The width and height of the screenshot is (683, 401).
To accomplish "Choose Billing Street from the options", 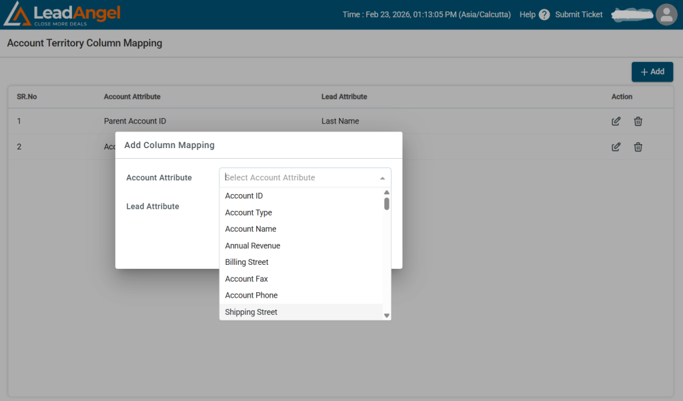I will coord(247,262).
